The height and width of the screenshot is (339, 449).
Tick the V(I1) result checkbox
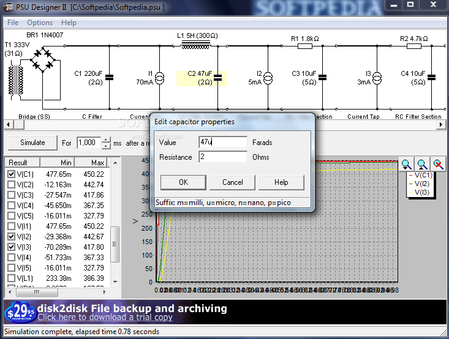(11, 226)
